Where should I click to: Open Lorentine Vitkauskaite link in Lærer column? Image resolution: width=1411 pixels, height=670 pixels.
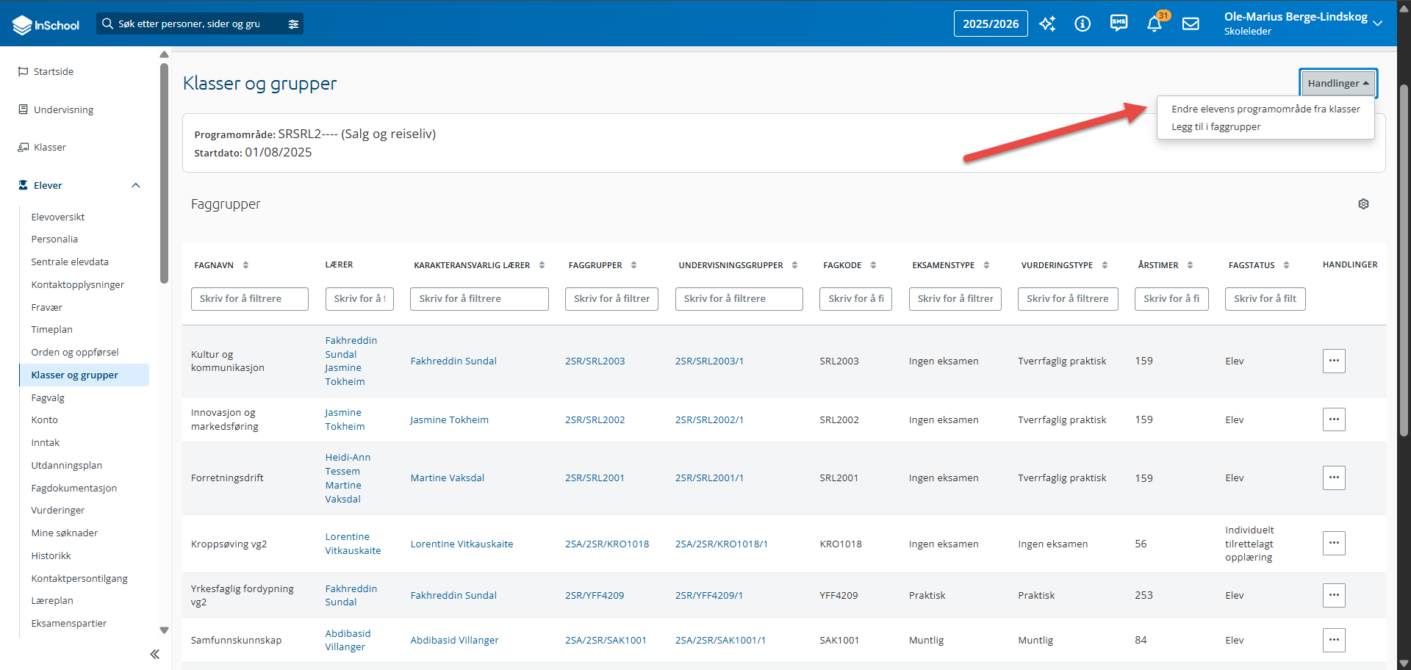pyautogui.click(x=353, y=544)
